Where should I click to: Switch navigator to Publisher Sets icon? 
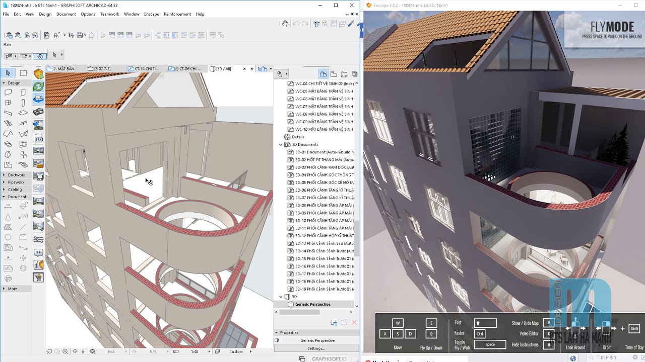pyautogui.click(x=354, y=74)
